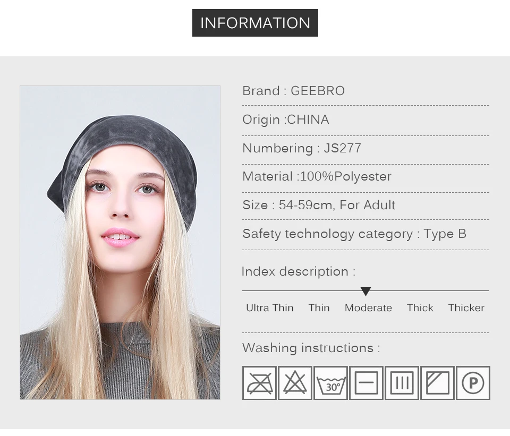Click the 'Ultra Thin' thickness label
Screen dimensions: 510x436
[270, 307]
